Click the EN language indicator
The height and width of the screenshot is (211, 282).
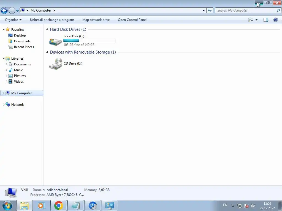(225, 205)
